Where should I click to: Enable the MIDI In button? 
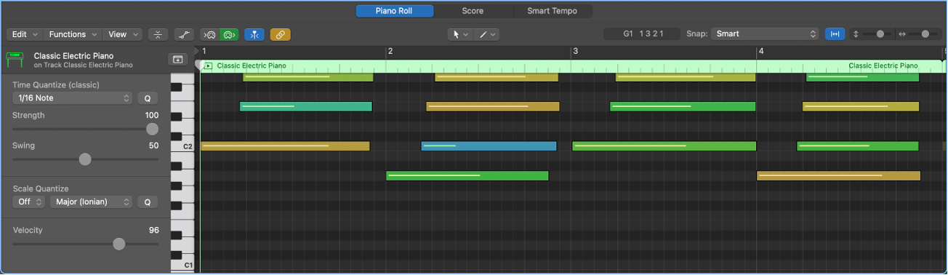coord(210,34)
